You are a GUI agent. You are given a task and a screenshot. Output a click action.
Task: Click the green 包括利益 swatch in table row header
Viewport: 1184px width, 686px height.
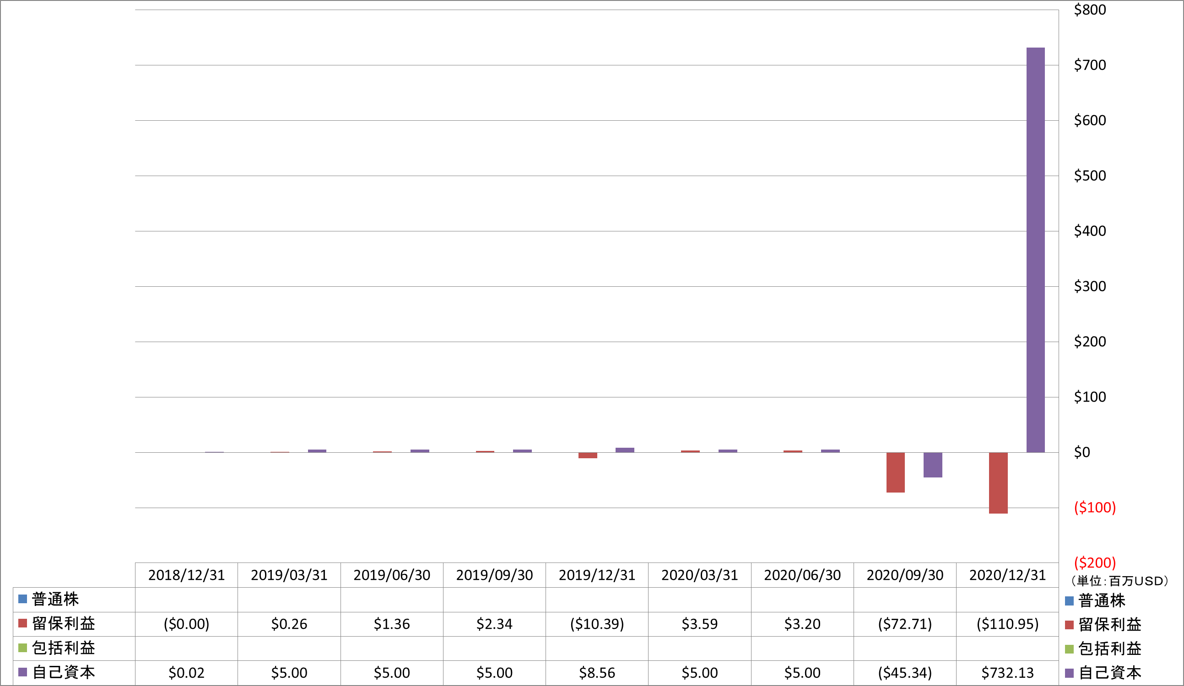click(x=22, y=648)
